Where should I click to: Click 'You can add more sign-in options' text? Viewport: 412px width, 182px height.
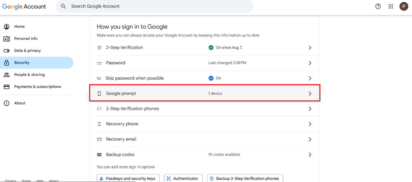[x=126, y=167]
